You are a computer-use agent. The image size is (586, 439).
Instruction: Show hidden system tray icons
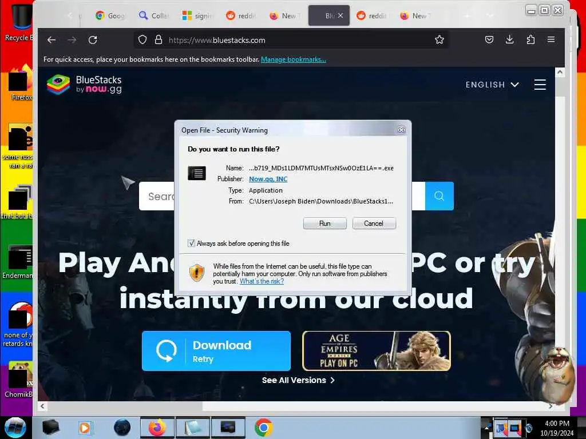(x=486, y=428)
